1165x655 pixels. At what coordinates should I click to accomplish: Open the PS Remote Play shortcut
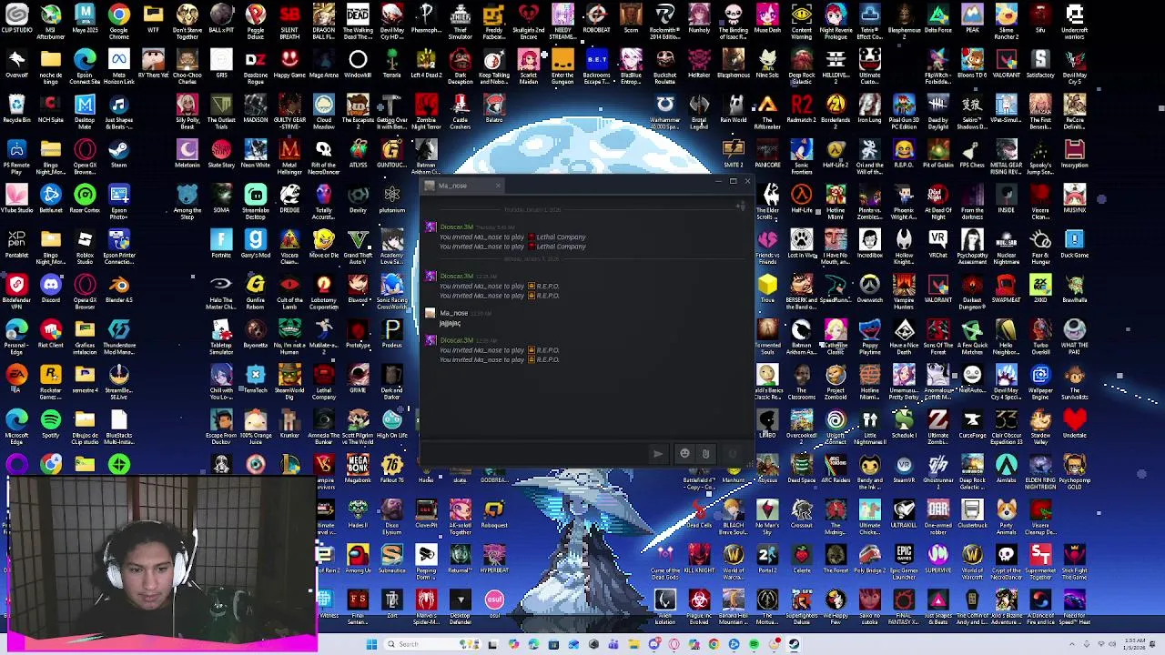pyautogui.click(x=16, y=155)
